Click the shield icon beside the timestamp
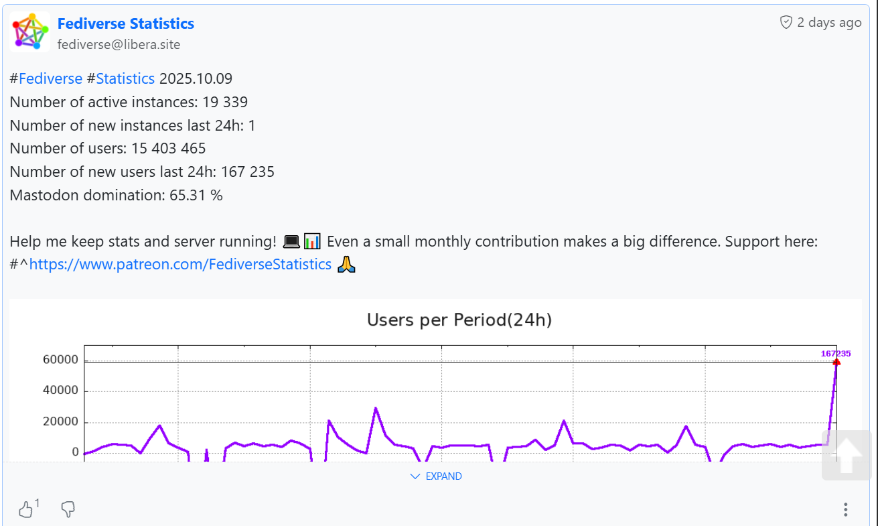This screenshot has height=526, width=878. pos(786,23)
